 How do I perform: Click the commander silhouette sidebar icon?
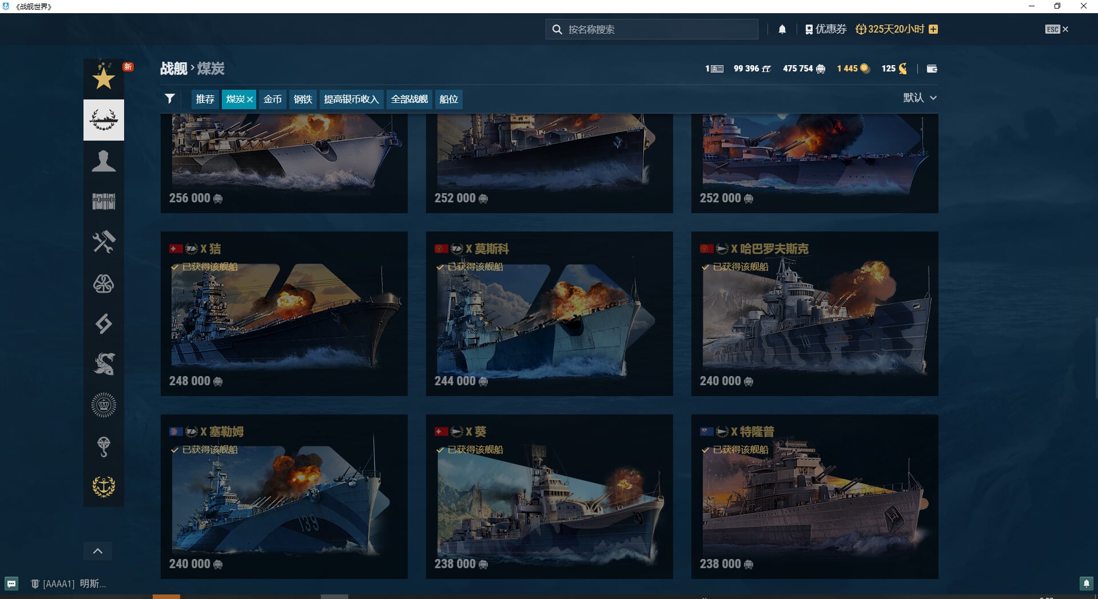coord(104,161)
